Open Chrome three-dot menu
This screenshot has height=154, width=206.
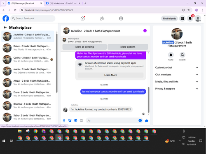[202, 10]
